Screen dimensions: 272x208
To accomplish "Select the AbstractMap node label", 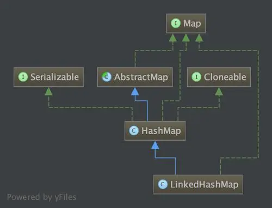I will point(141,77).
